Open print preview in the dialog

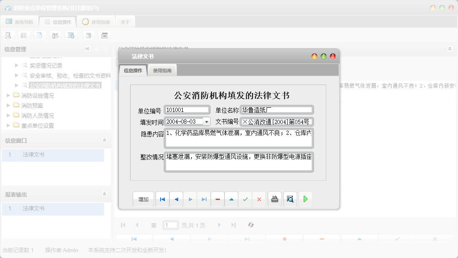point(290,199)
